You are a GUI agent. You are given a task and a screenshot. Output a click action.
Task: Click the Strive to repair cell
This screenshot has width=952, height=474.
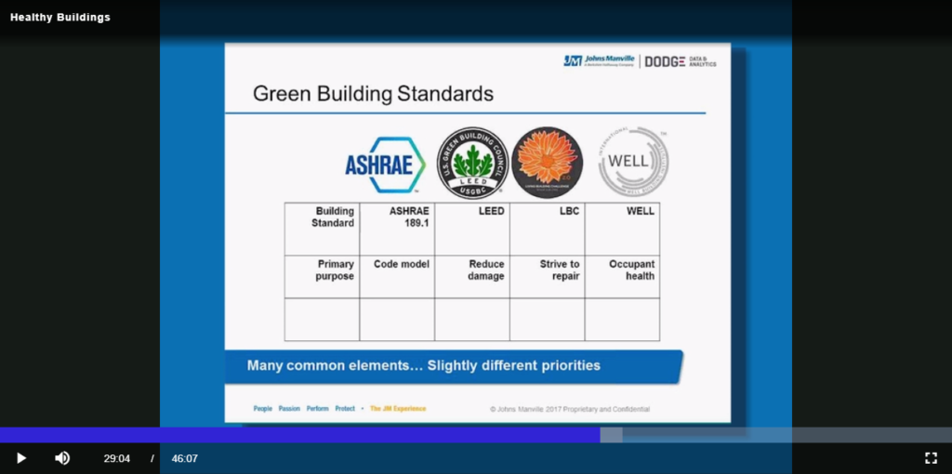pos(547,277)
